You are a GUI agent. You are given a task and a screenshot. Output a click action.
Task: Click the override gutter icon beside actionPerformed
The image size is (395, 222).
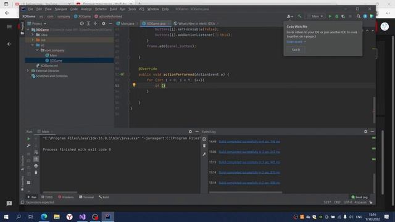click(122, 74)
